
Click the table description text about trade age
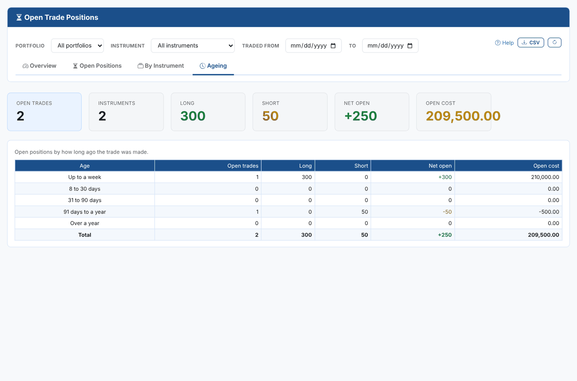82,152
